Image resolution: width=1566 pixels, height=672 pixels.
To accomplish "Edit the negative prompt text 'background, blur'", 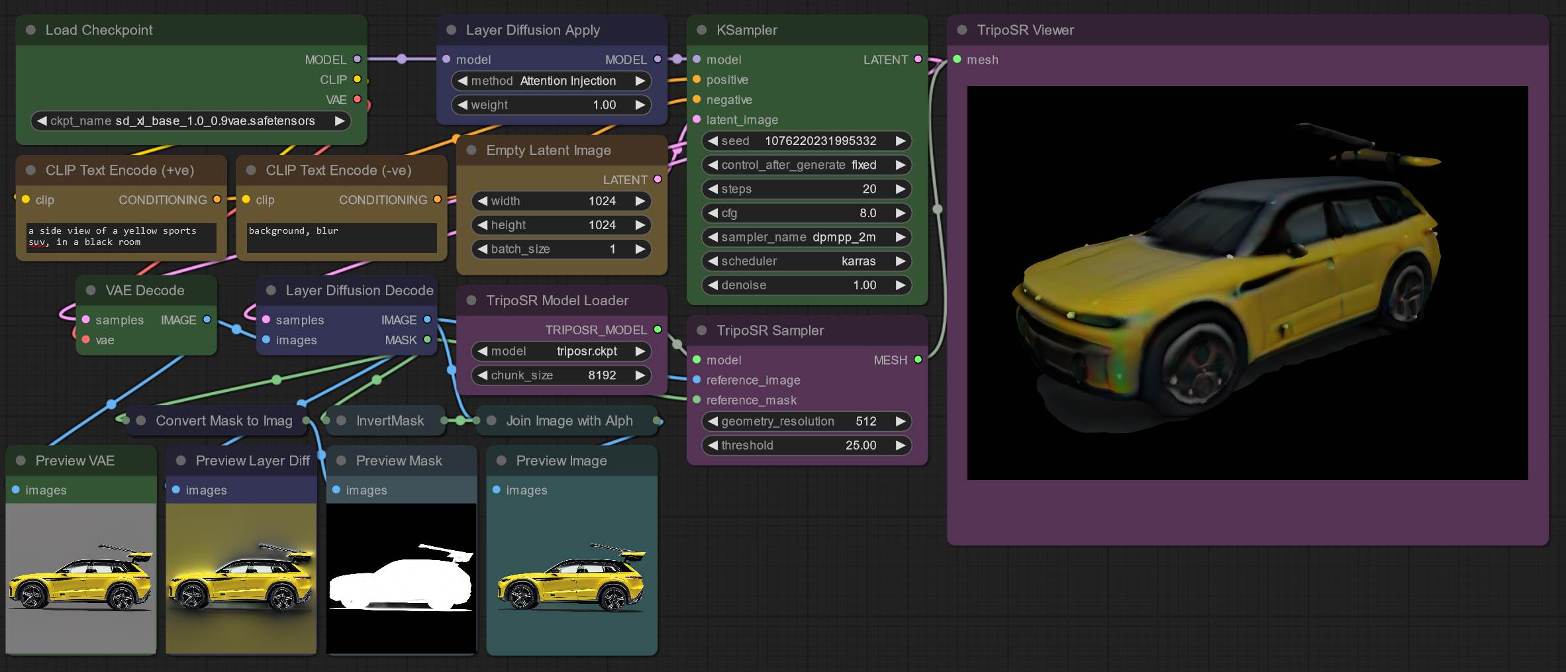I will coord(342,237).
